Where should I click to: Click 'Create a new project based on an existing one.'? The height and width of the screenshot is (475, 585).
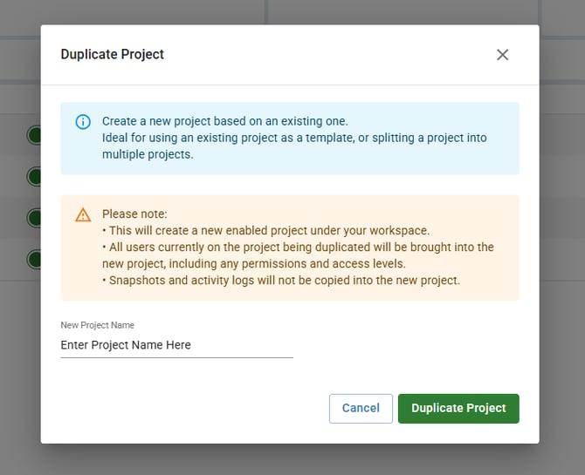coord(225,121)
